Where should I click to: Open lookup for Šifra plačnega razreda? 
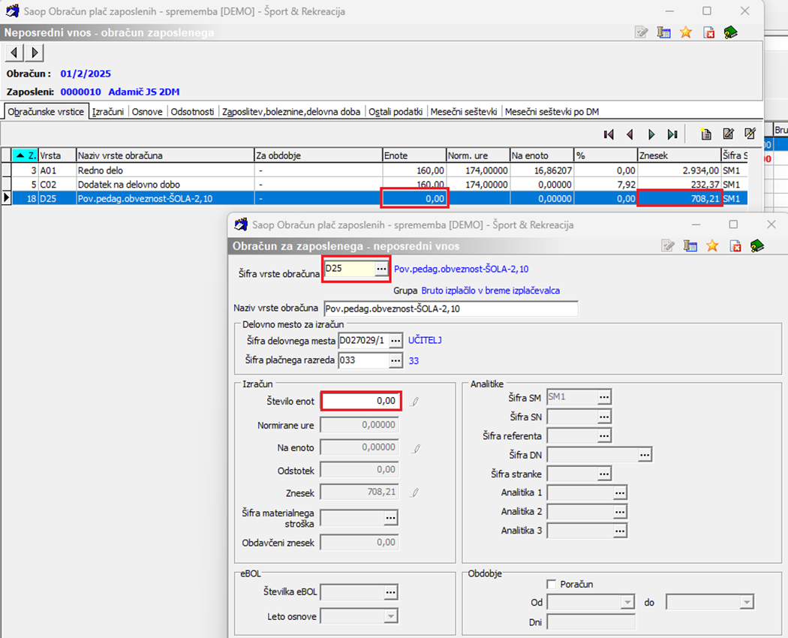[395, 361]
